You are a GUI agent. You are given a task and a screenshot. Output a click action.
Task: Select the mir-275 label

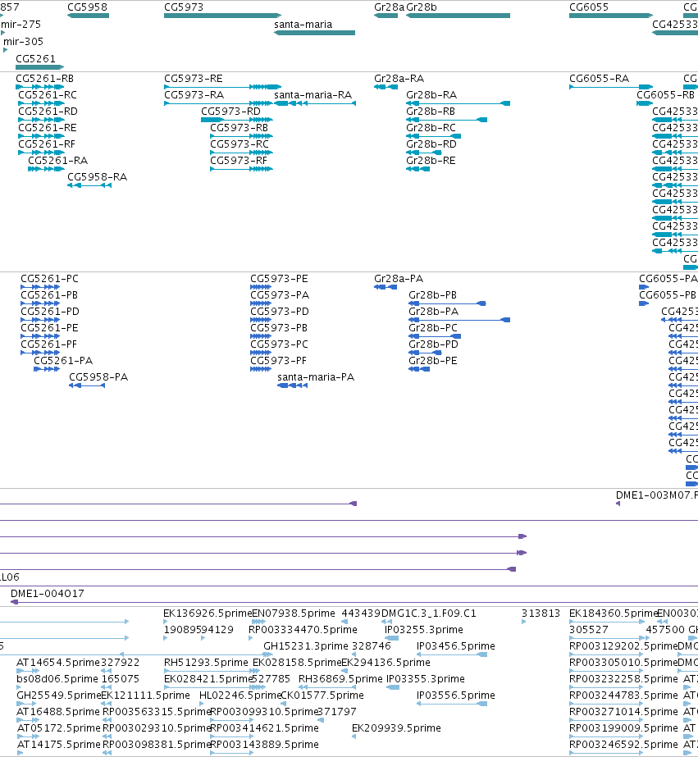(21, 25)
